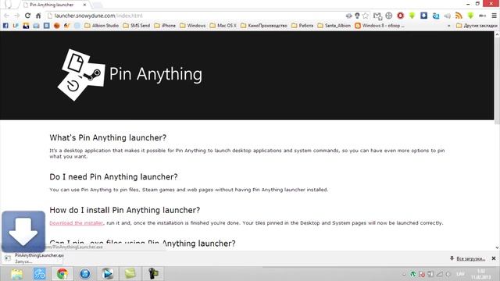Open the media player taskbar icon

click(x=108, y=274)
